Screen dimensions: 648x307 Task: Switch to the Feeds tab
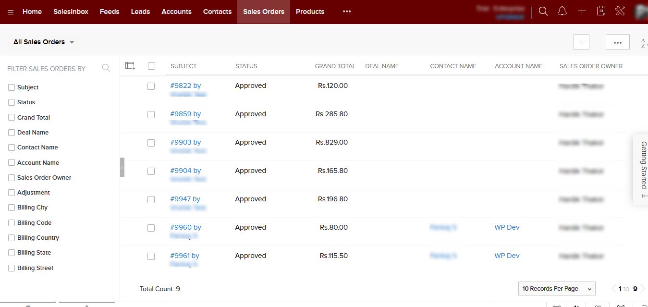110,12
